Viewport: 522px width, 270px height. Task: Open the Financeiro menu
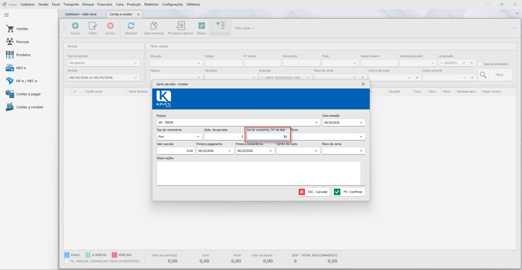click(105, 4)
